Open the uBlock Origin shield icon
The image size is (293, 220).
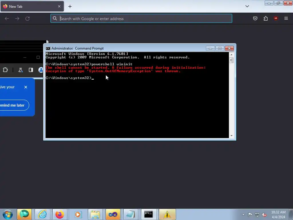click(276, 18)
